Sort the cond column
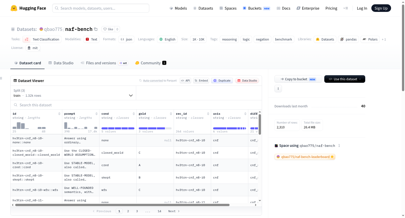 click(x=134, y=114)
